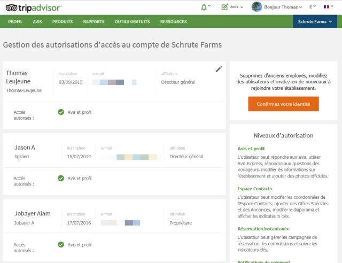Click the Espace Contacts heading link
Viewport: 342px width, 263px height.
coord(254,189)
